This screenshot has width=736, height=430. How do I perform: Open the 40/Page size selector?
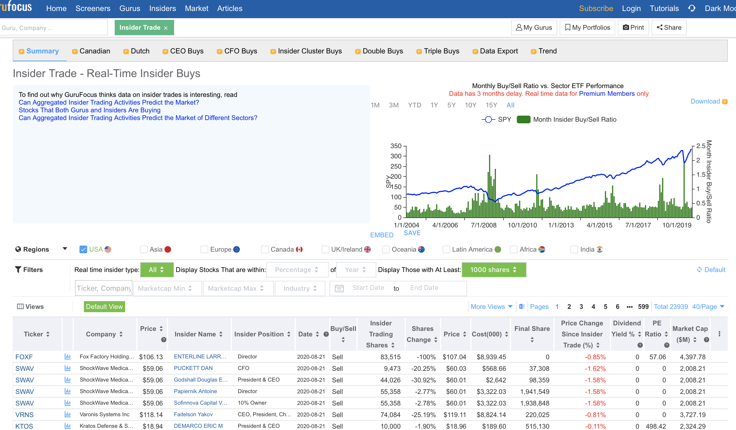pyautogui.click(x=708, y=306)
